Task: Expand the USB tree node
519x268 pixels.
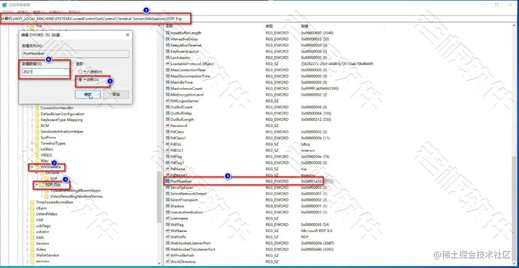Action: coord(27,220)
